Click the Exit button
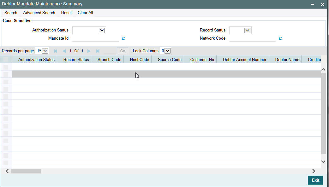 315,180
